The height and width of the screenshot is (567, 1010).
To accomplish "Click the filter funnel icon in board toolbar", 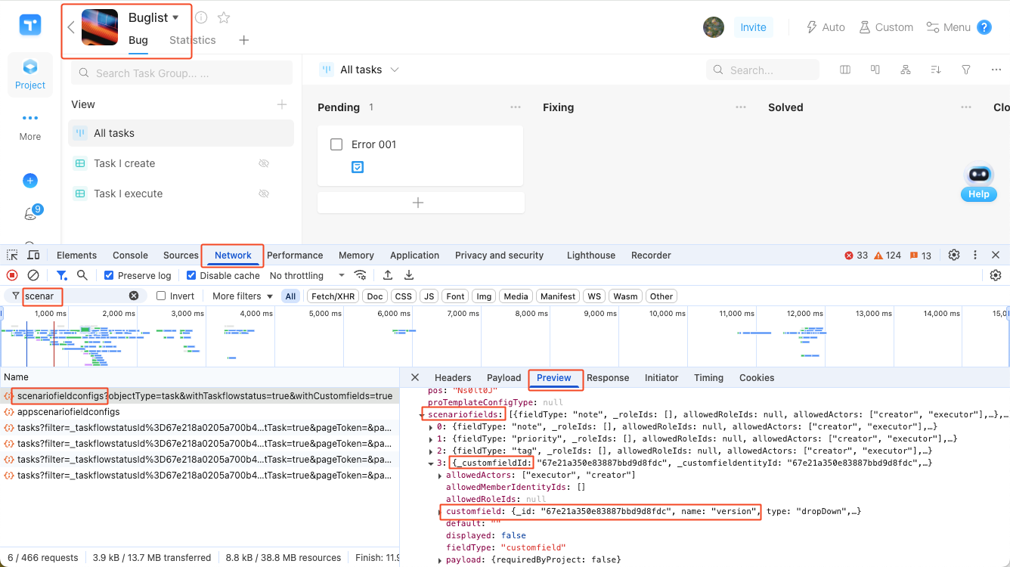I will tap(966, 70).
